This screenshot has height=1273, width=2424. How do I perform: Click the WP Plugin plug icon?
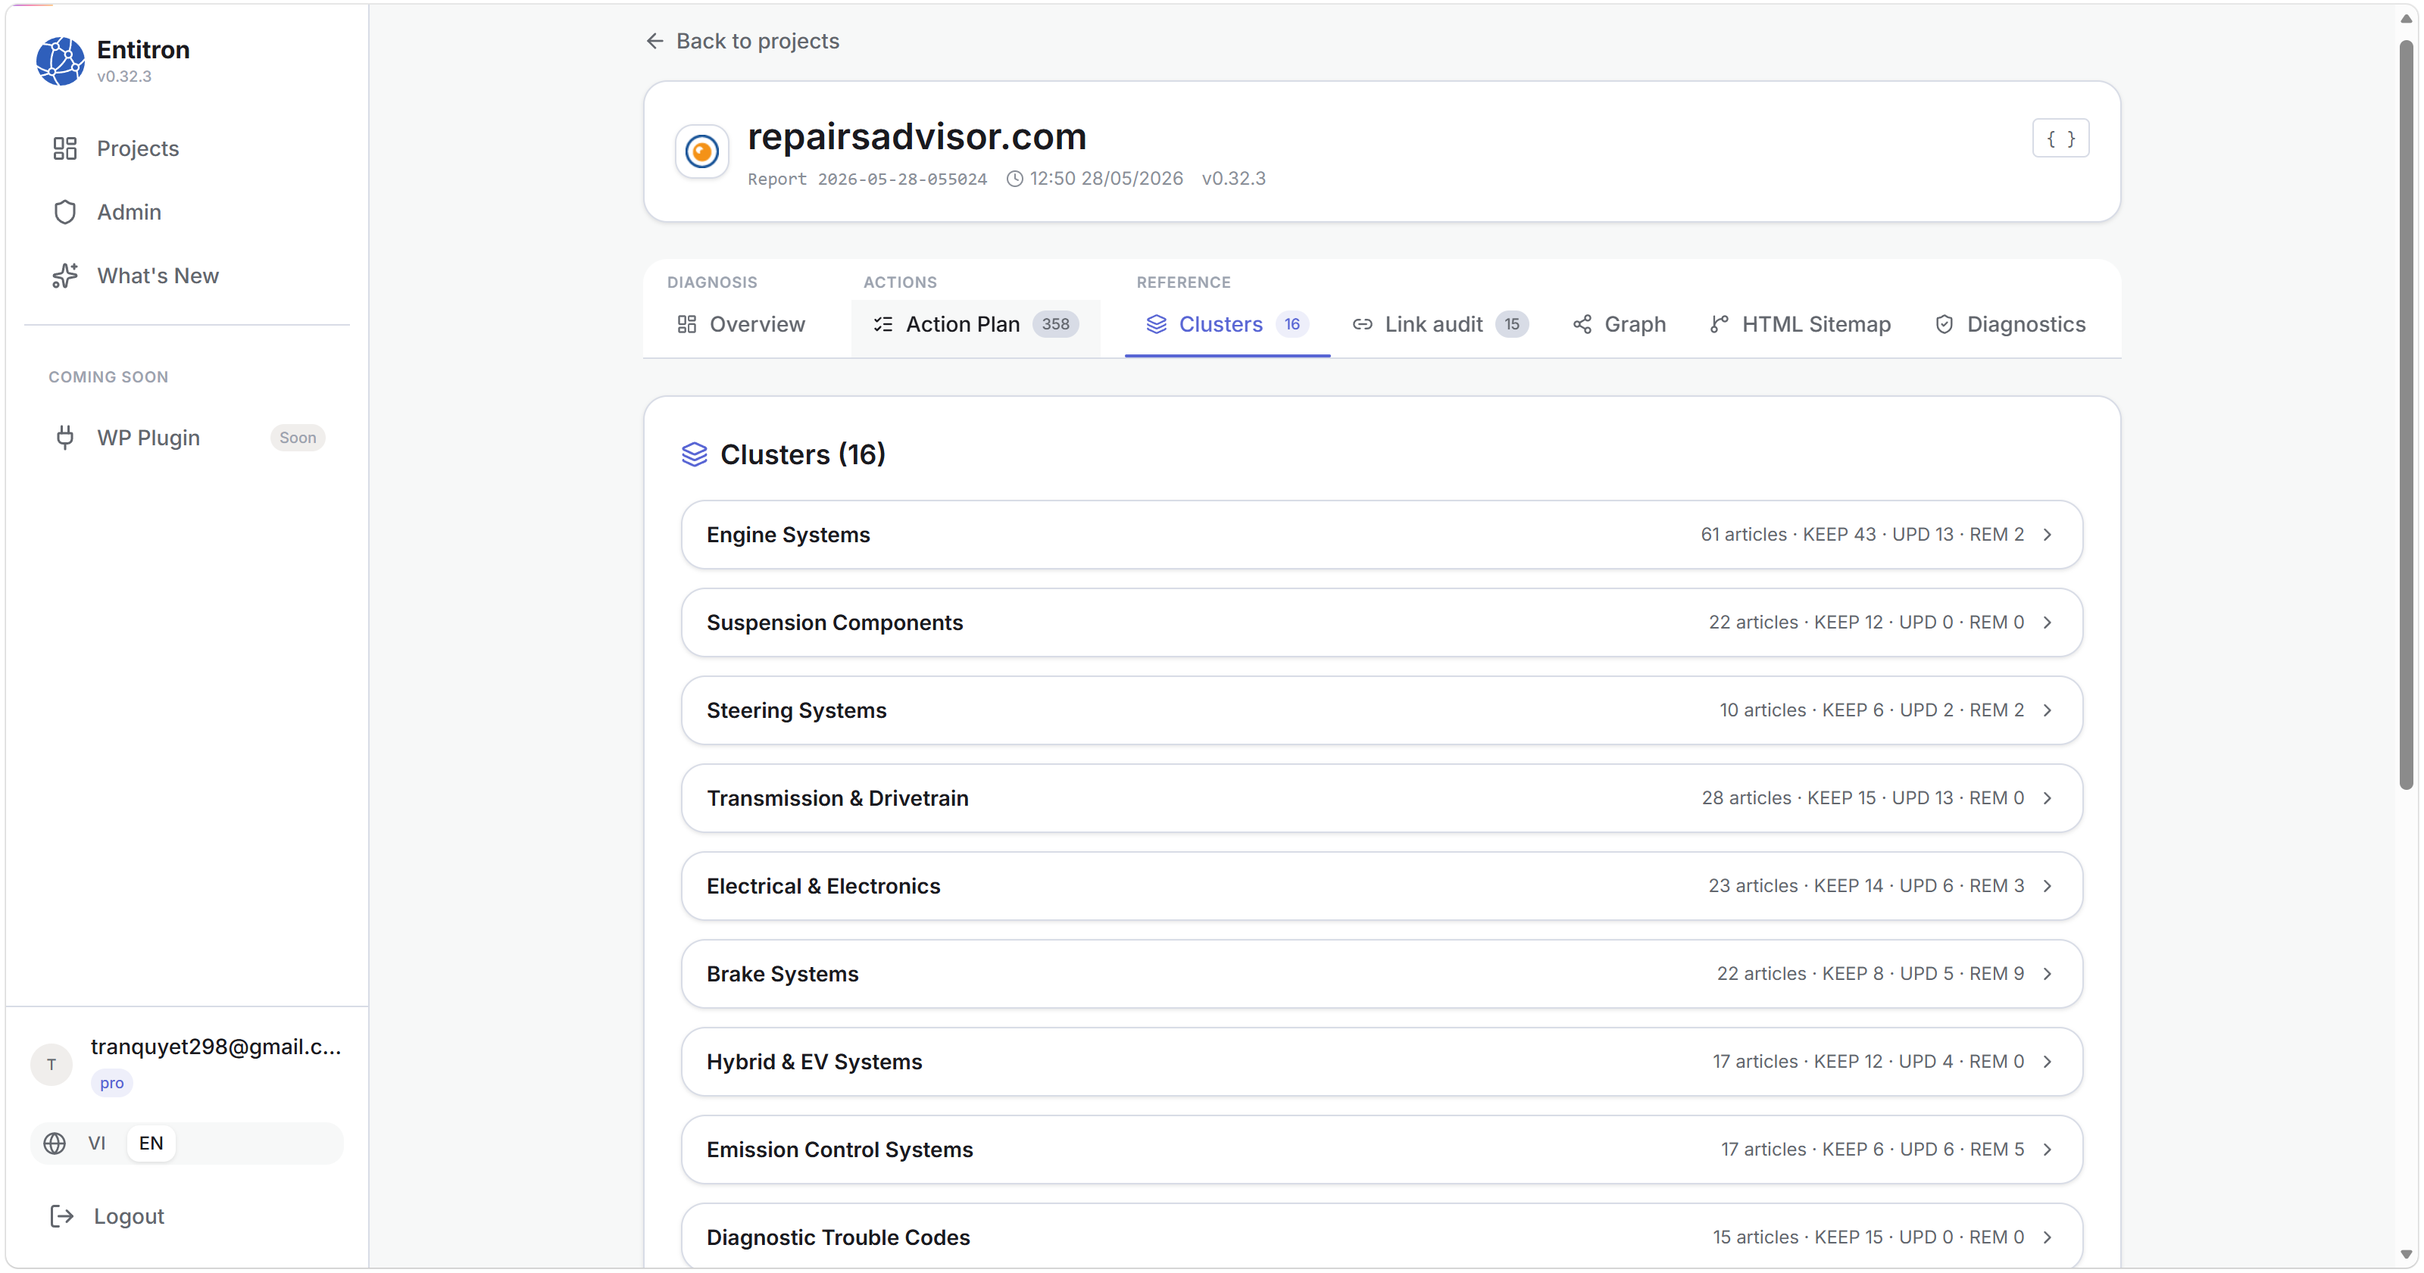pyautogui.click(x=65, y=438)
